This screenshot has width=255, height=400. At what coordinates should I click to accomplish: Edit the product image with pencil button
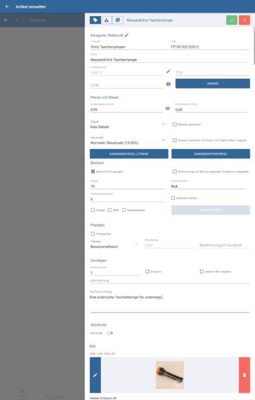[95, 375]
